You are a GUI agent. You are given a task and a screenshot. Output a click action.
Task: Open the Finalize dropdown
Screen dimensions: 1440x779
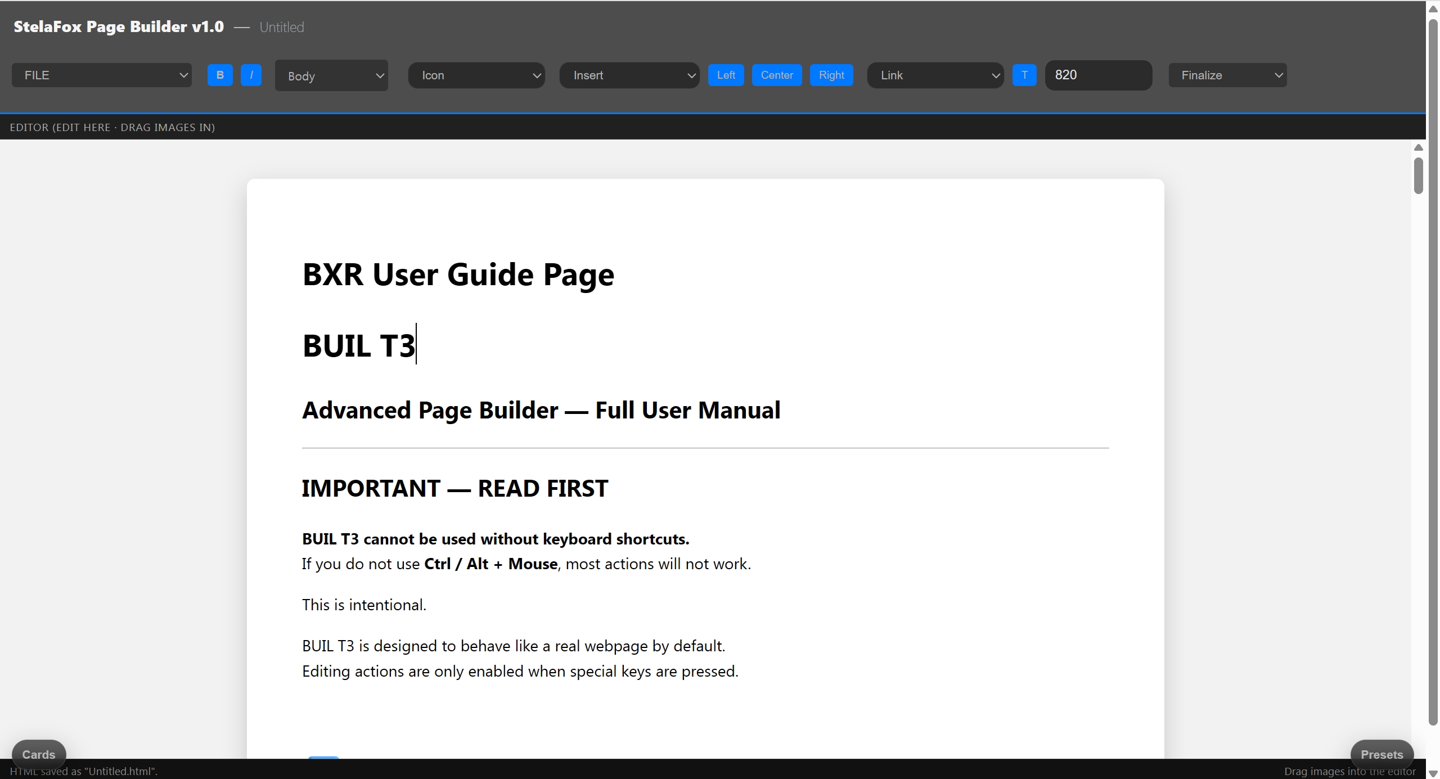(1227, 75)
